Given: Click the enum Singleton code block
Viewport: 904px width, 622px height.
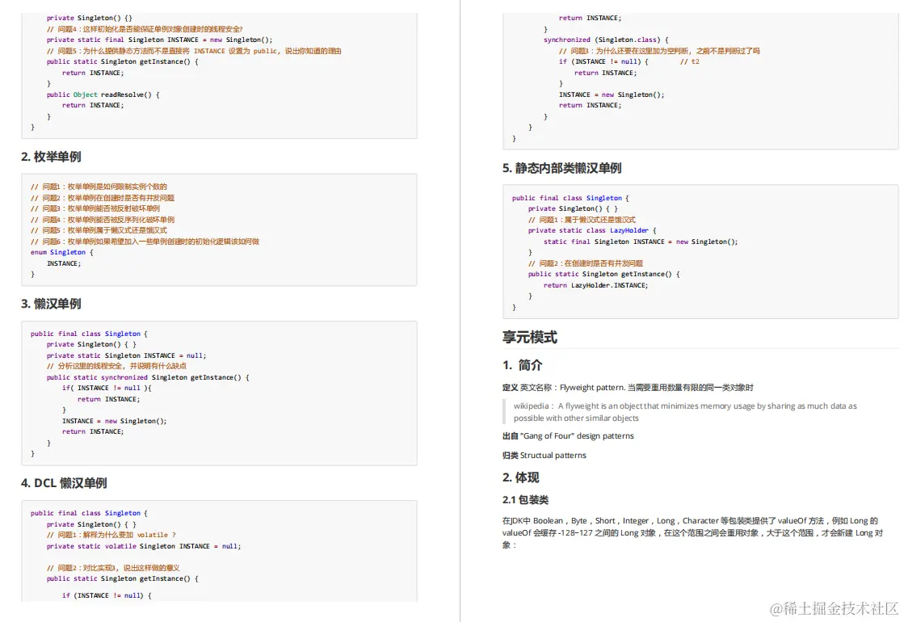Looking at the screenshot, I should pyautogui.click(x=218, y=229).
